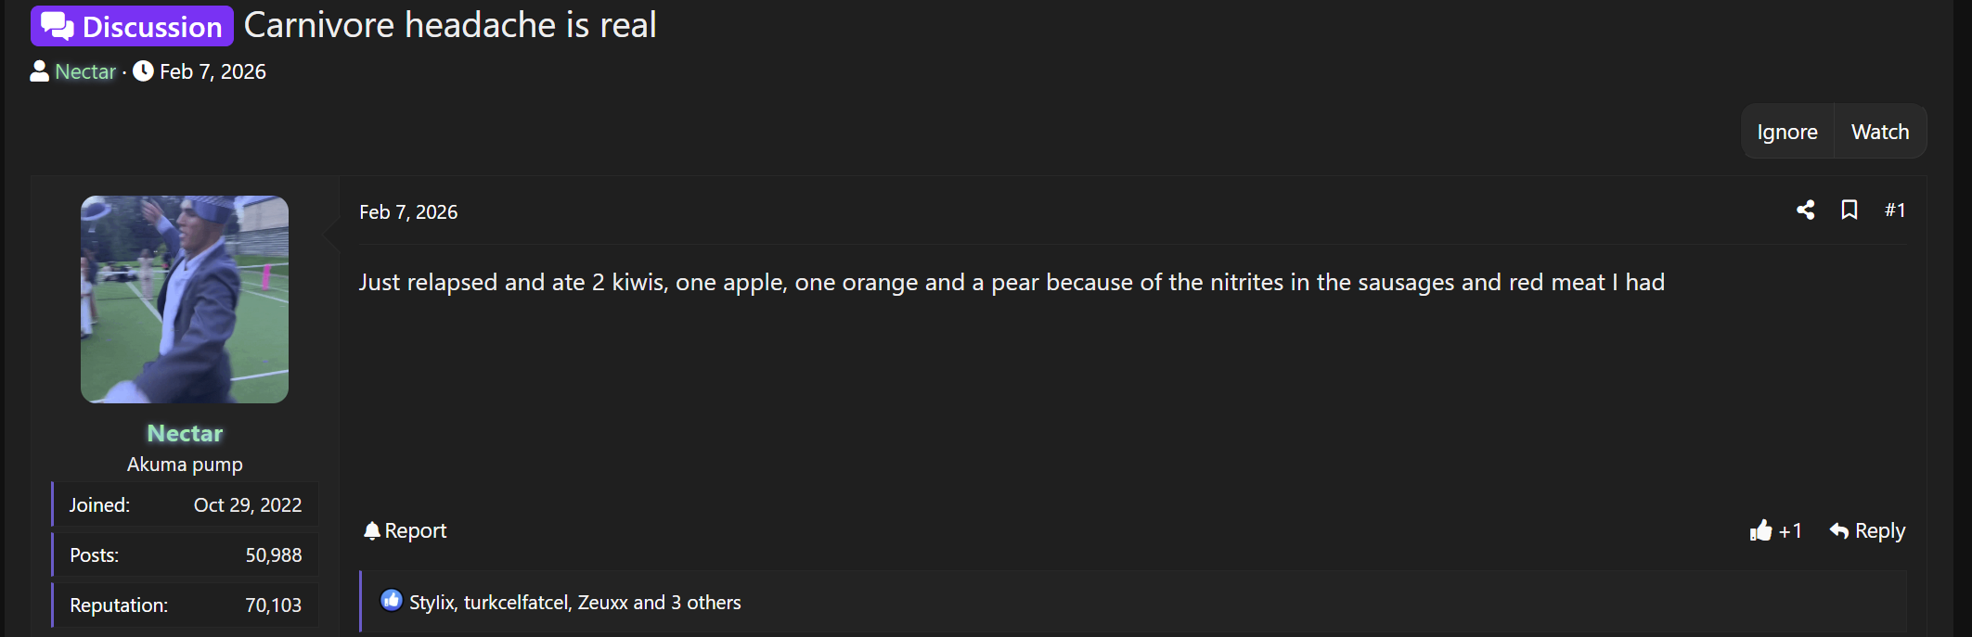Click the share icon on post #1
1972x637 pixels.
point(1805,210)
